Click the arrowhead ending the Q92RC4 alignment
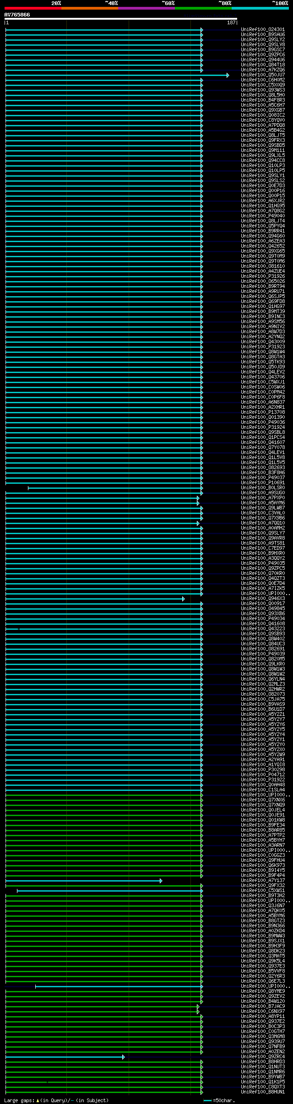Screen dimensions: 293x1104 click(x=123, y=1057)
